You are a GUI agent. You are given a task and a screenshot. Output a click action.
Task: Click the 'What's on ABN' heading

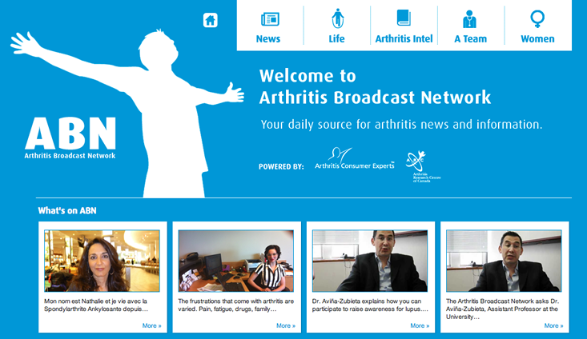pyautogui.click(x=67, y=211)
